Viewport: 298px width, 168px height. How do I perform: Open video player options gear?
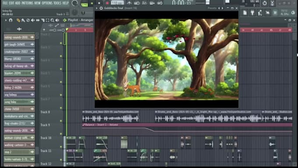[101, 8]
